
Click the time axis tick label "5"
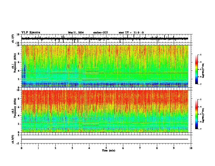(x=106, y=148)
